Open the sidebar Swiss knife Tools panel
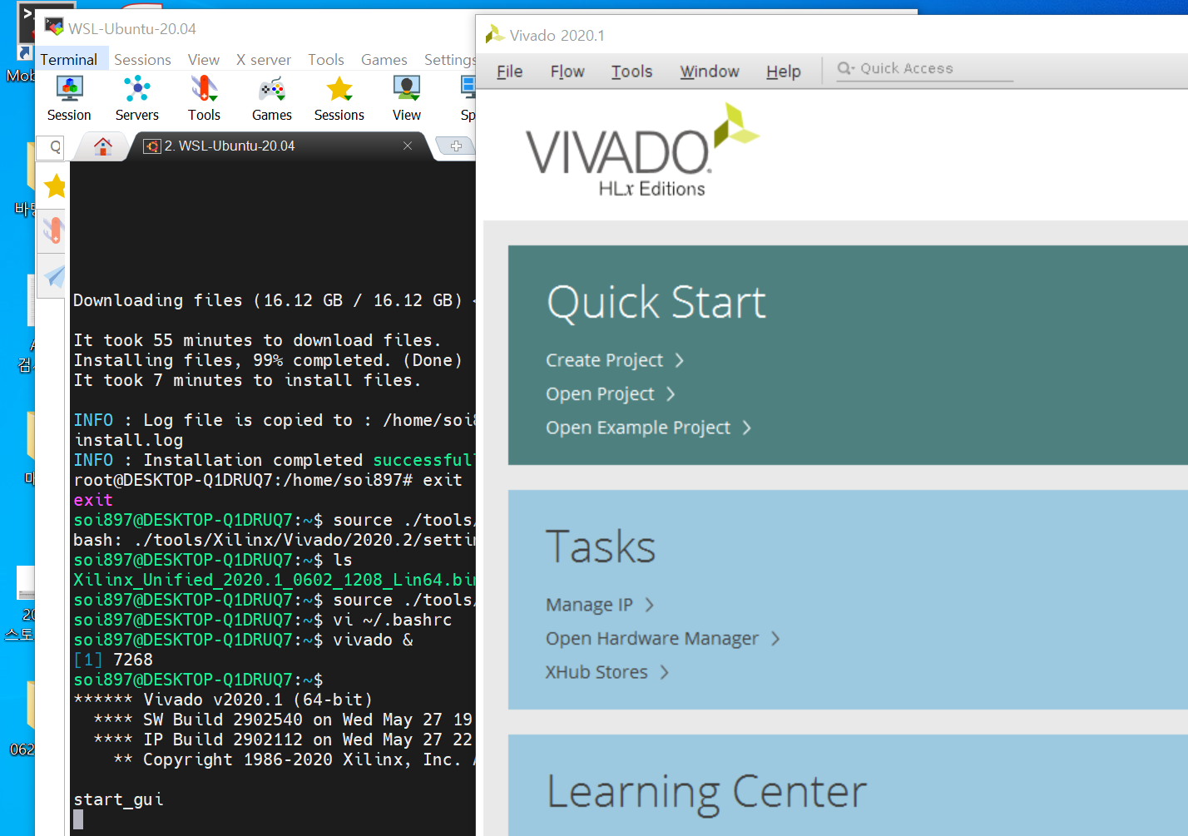The height and width of the screenshot is (836, 1188). 55,230
